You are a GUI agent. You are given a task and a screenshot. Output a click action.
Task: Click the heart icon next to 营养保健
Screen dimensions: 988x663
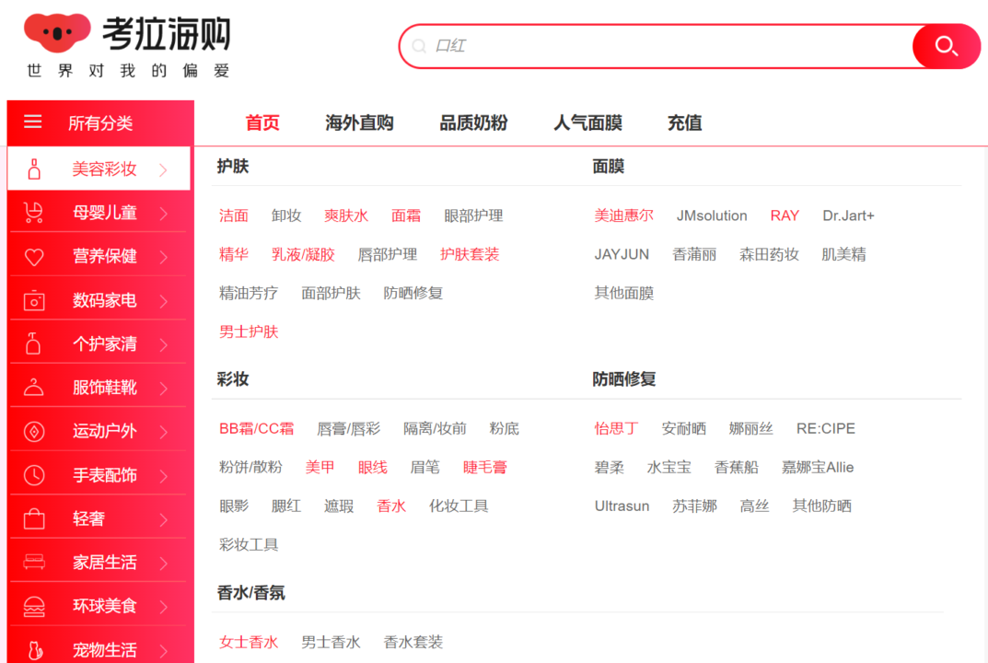click(x=34, y=257)
